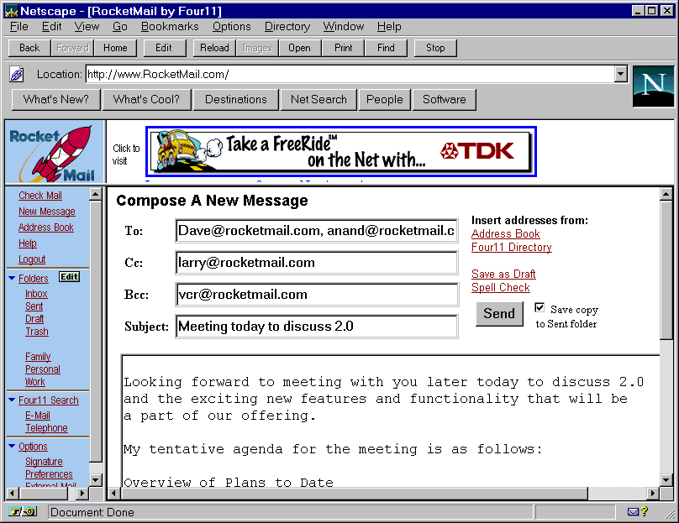Click the Print toolbar icon

[x=343, y=48]
